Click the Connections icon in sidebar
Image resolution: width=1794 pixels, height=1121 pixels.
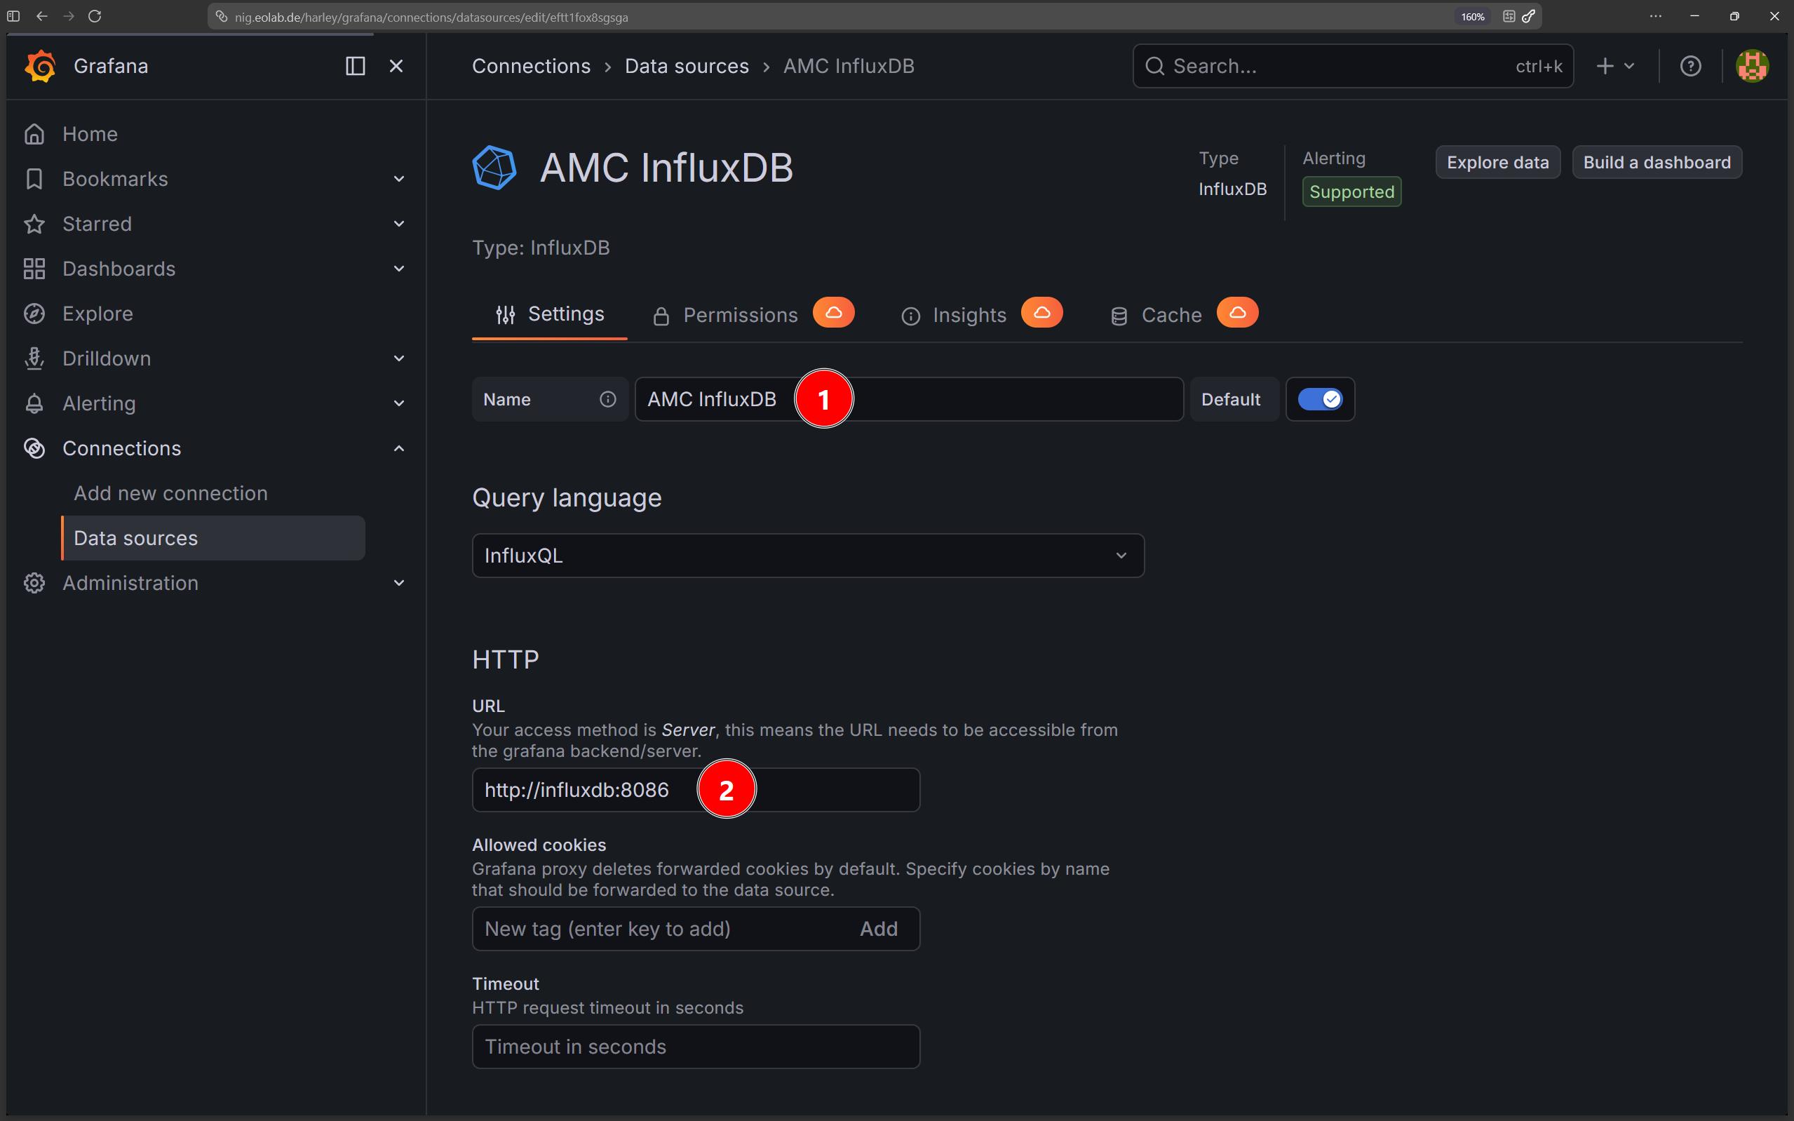pyautogui.click(x=34, y=448)
